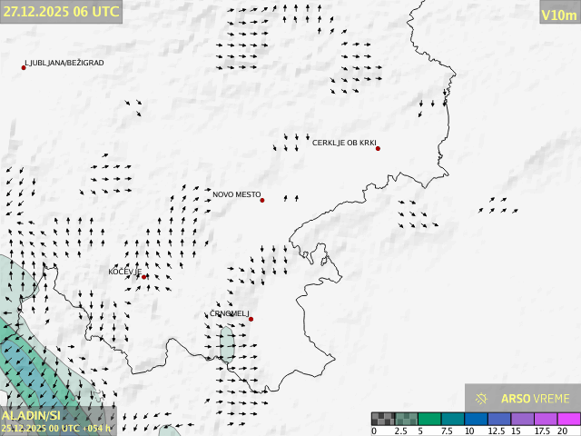This screenshot has height=436, width=581.
Task: Click the LJUBLJANA/BEŽIGRAD city label
Action: (x=65, y=63)
